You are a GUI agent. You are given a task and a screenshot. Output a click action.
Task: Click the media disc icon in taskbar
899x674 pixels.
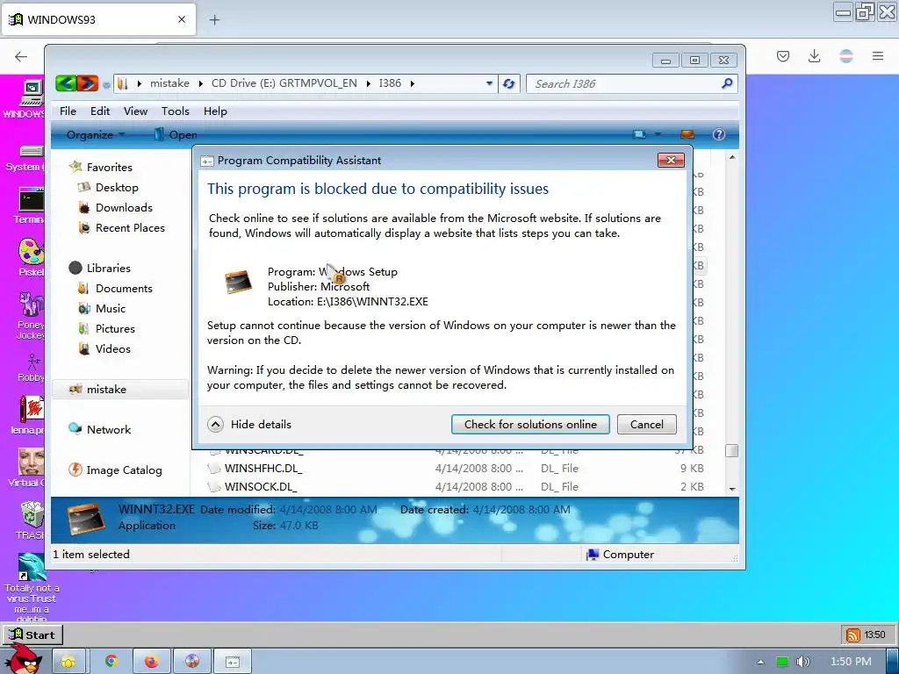click(192, 662)
